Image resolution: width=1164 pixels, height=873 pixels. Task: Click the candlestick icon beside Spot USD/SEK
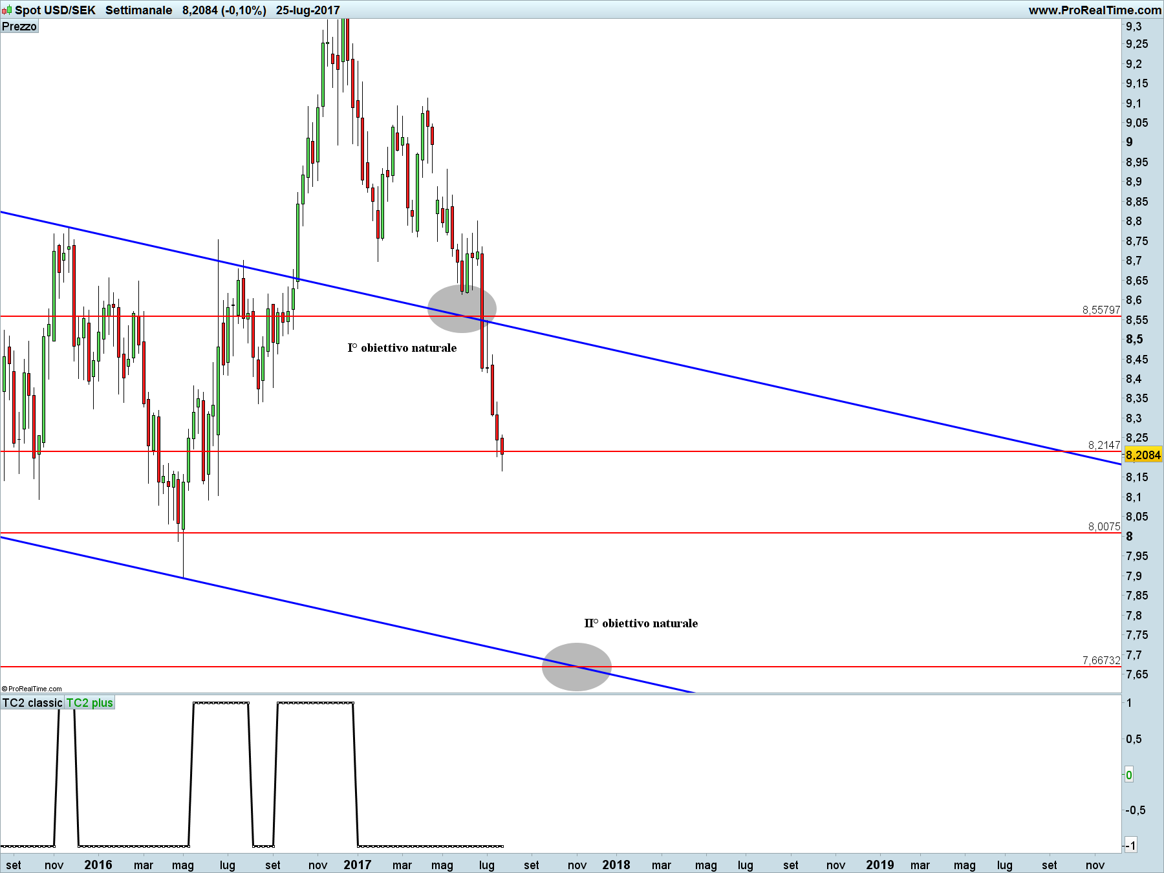7,10
